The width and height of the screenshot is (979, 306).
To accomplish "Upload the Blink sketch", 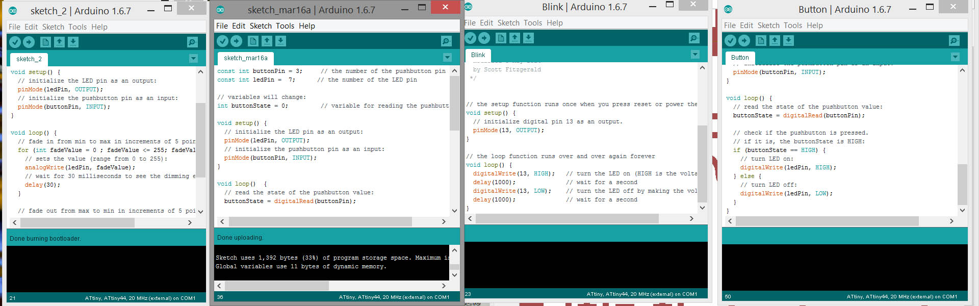I will [x=484, y=38].
